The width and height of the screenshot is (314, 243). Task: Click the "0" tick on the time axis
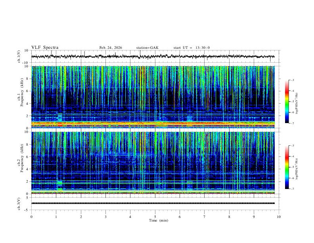click(31, 217)
